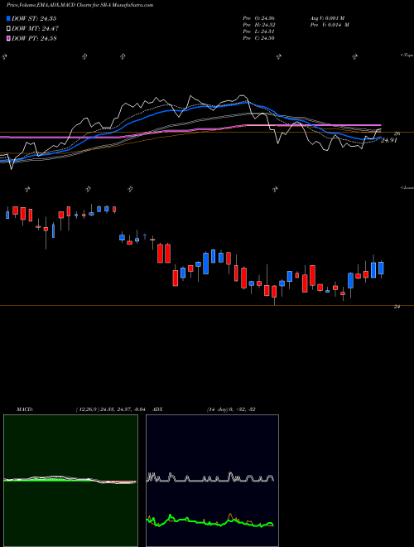
Task: Select the 'DOW ST: 24.33' legend label
Action: [34, 18]
